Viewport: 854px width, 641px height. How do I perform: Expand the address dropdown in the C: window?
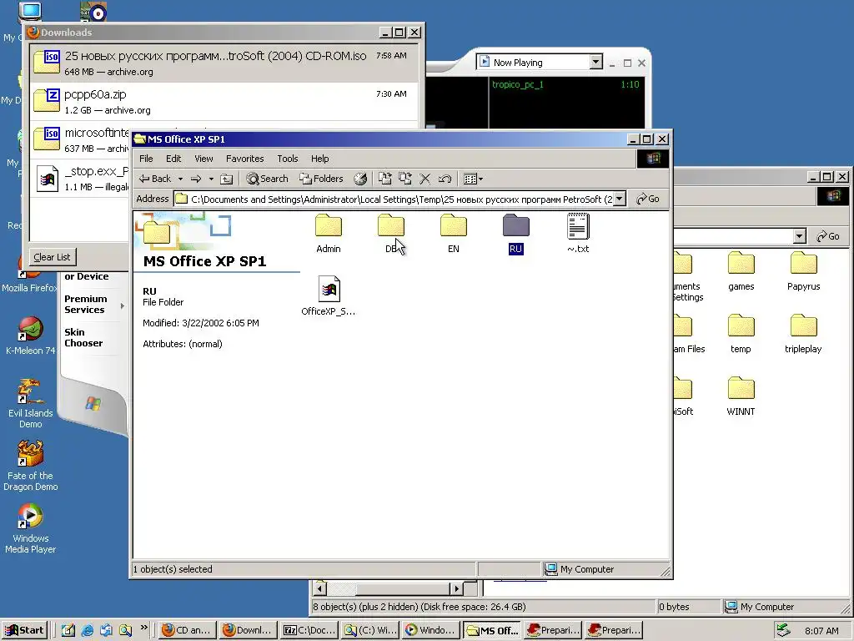tap(799, 236)
